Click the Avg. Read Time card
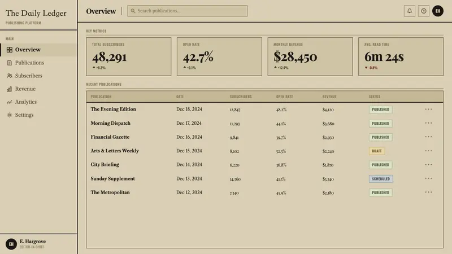Viewport: 452px width, 254px height. [x=401, y=57]
